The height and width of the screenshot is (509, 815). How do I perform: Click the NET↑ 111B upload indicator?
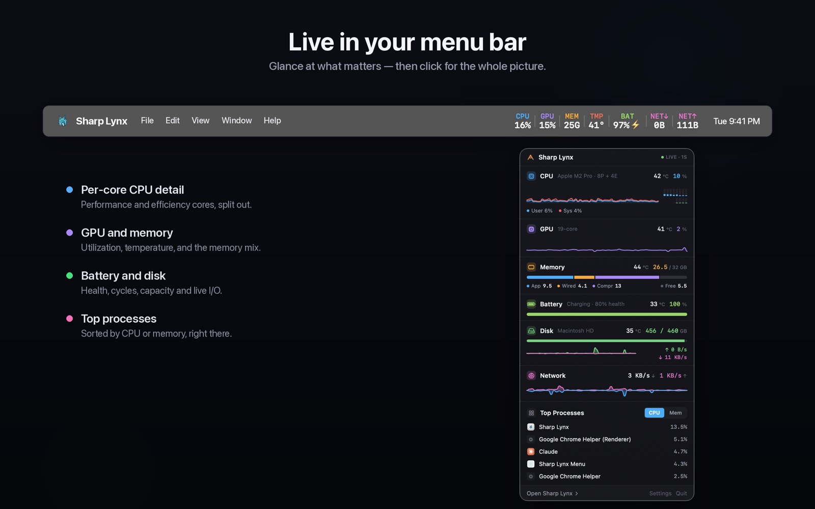[x=687, y=121]
